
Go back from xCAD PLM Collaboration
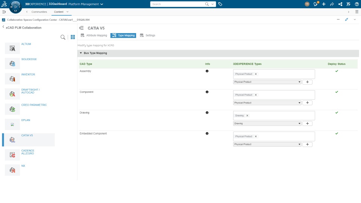coord(3,27)
